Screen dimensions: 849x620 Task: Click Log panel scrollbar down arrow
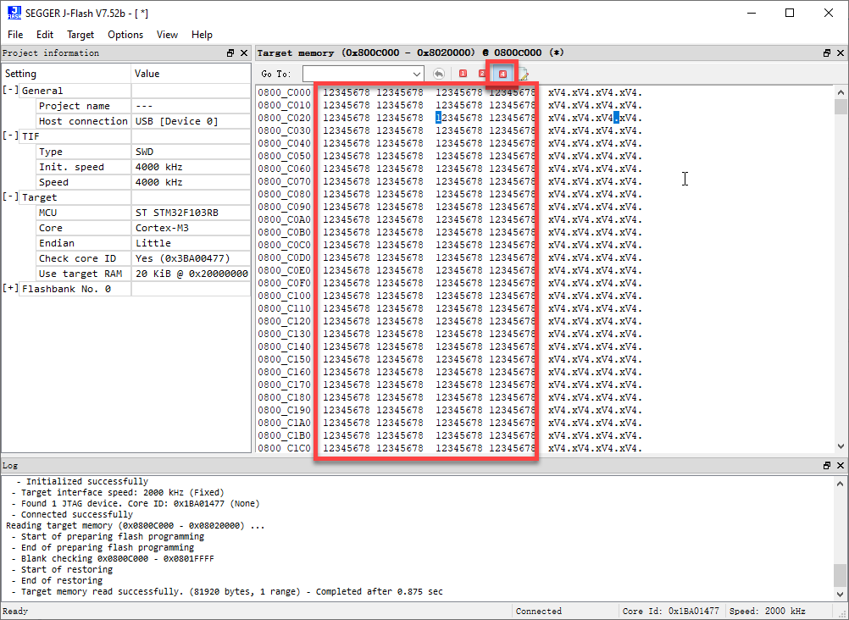(x=841, y=595)
